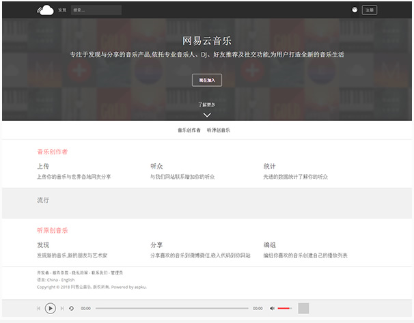Click the 注册 register button
Screen dimensions: 414x323
tap(370, 10)
